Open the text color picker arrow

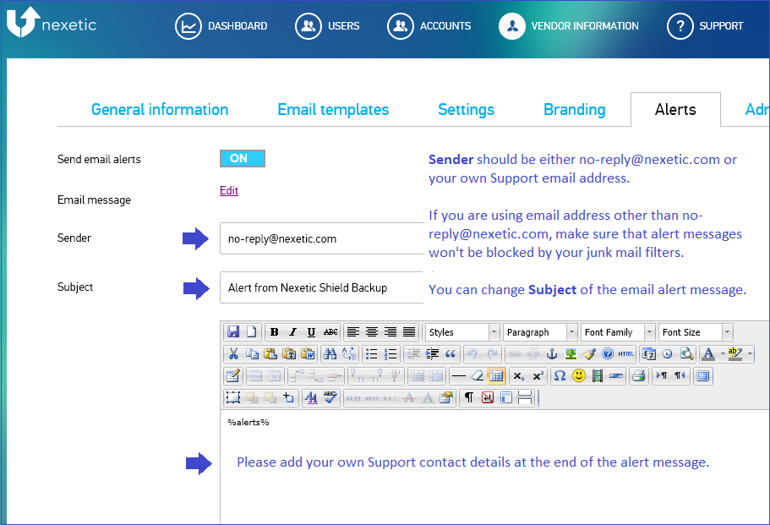(x=723, y=353)
